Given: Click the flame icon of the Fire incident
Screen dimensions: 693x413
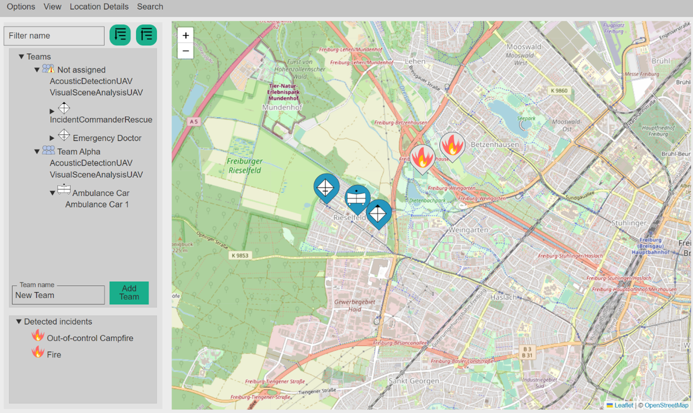Looking at the screenshot, I should (38, 352).
